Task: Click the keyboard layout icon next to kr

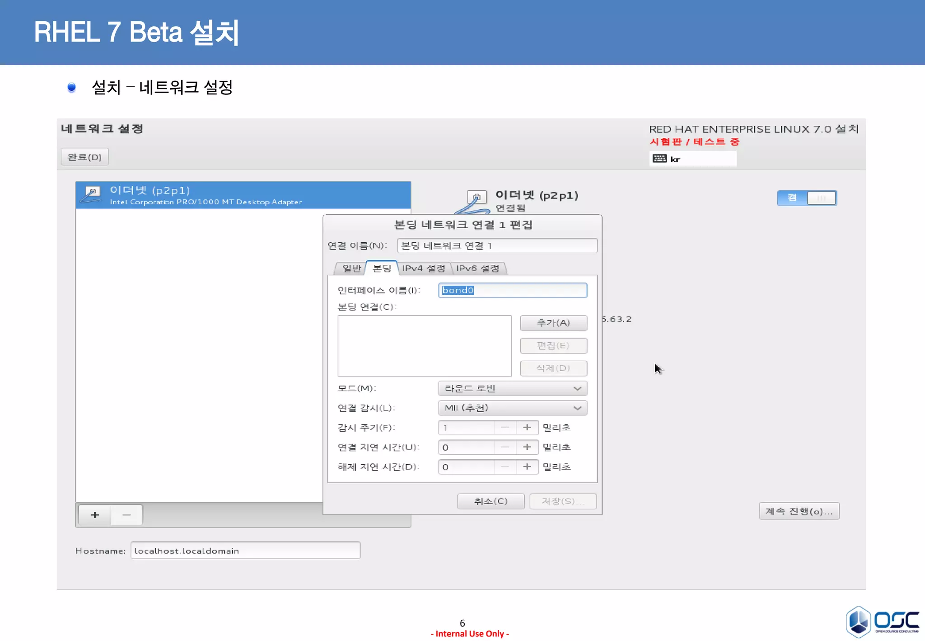Action: (x=659, y=159)
